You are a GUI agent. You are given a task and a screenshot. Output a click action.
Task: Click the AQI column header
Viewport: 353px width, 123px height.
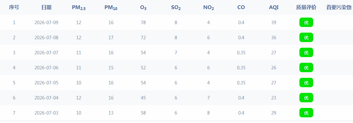(274, 8)
